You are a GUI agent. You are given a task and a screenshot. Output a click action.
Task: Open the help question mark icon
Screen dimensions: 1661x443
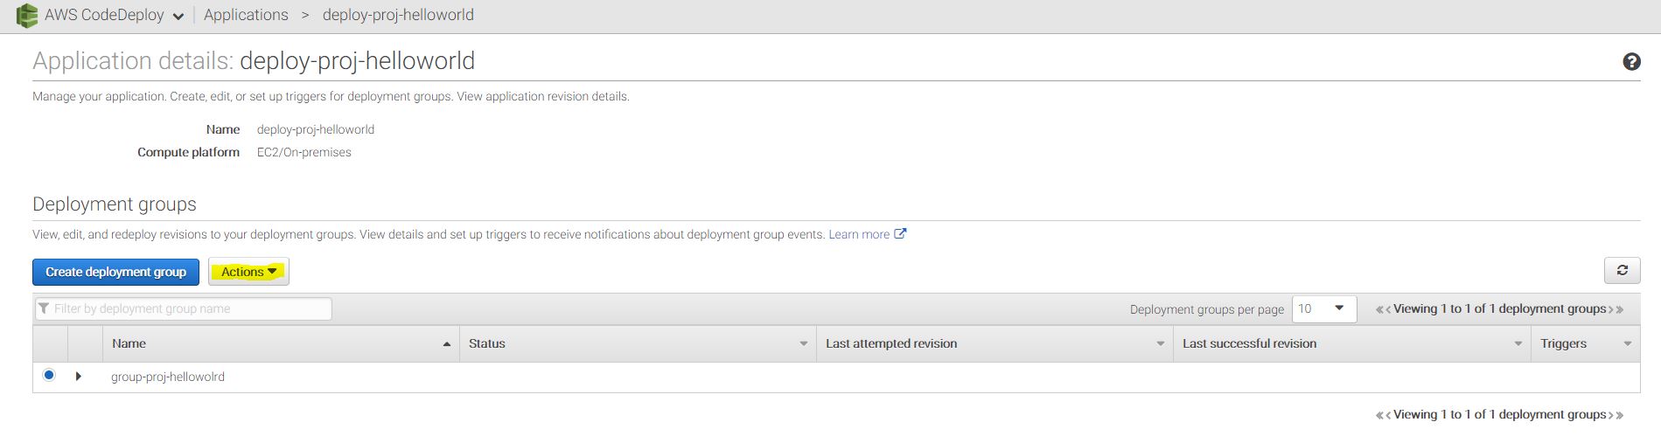coord(1631,62)
